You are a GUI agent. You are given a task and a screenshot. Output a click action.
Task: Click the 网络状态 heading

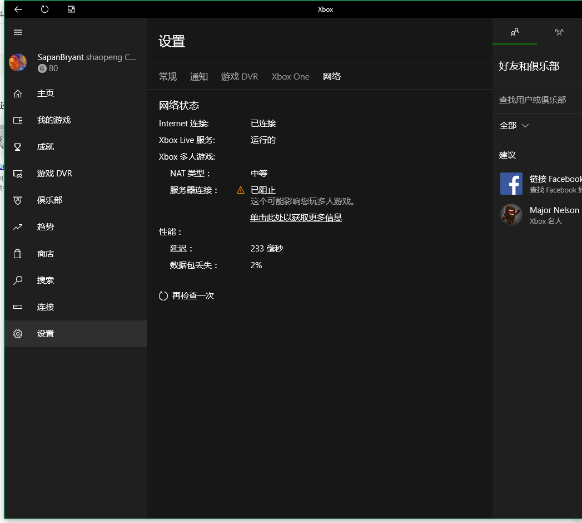pyautogui.click(x=179, y=106)
